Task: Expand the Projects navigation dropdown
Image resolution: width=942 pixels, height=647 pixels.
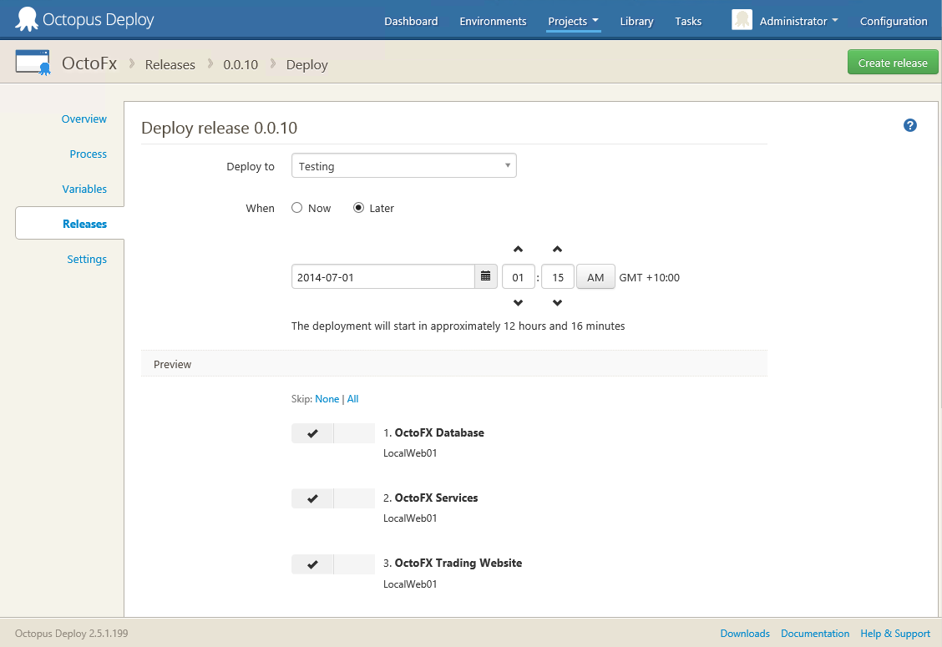Action: click(x=573, y=20)
